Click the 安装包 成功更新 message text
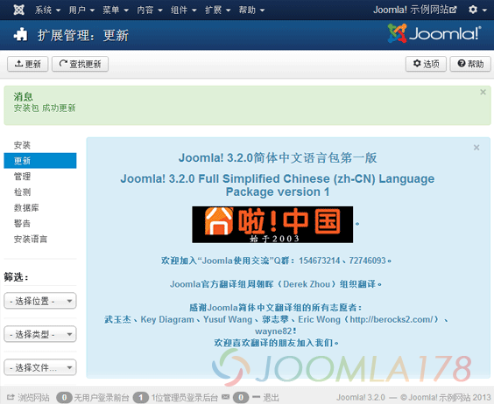This screenshot has height=404, width=494. click(45, 108)
